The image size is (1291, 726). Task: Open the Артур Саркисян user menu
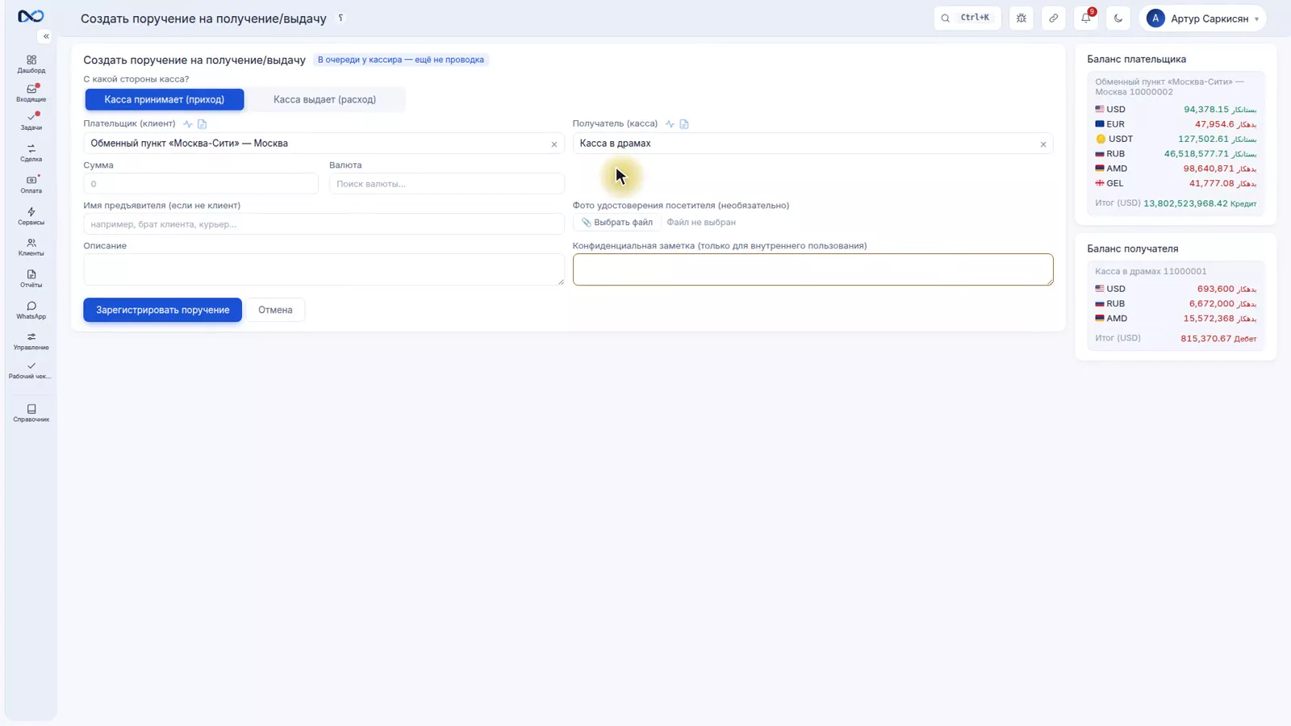click(x=1202, y=18)
